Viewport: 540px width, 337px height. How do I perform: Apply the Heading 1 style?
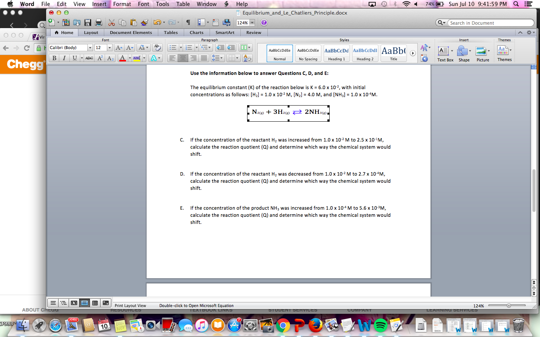tap(336, 53)
